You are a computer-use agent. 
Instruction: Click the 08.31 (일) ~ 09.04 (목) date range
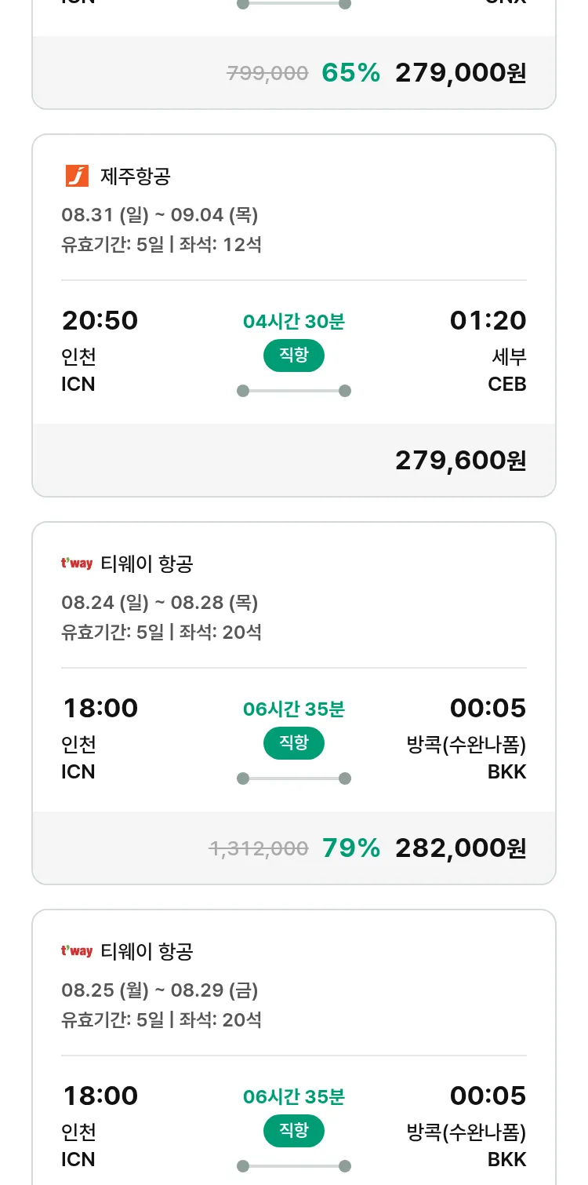click(x=160, y=215)
